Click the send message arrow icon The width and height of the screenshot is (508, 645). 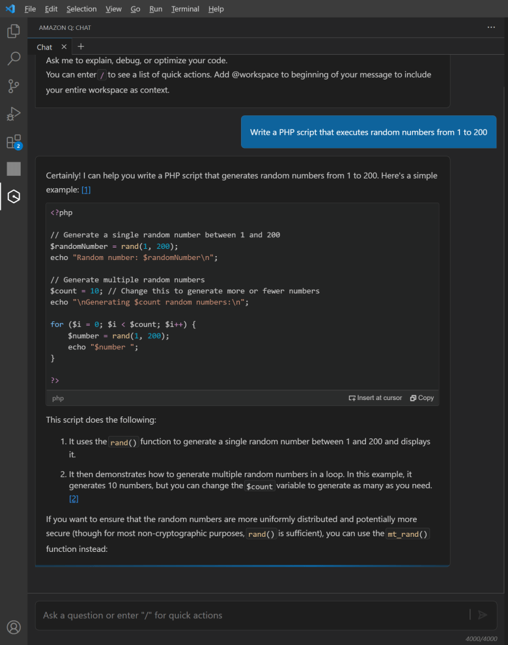point(482,614)
